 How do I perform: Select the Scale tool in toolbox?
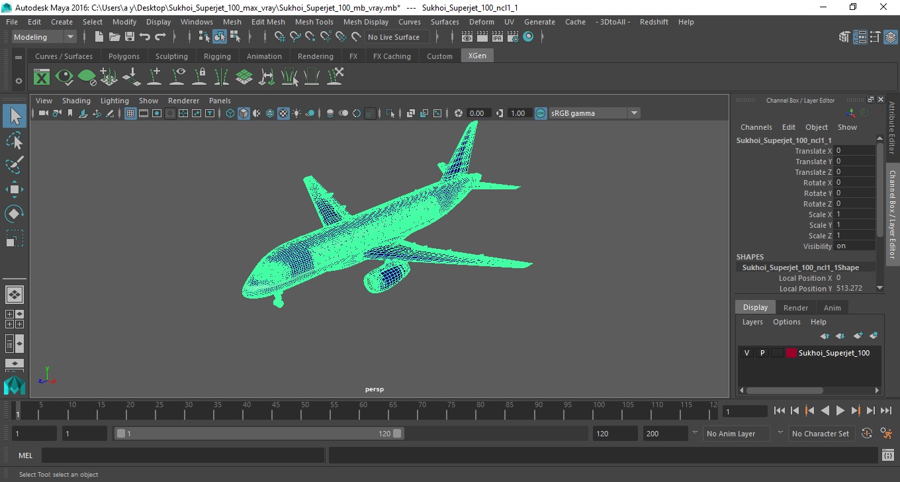tap(15, 238)
